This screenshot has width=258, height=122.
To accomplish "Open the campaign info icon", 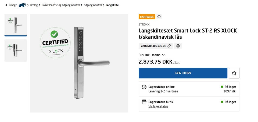I will (159, 17).
